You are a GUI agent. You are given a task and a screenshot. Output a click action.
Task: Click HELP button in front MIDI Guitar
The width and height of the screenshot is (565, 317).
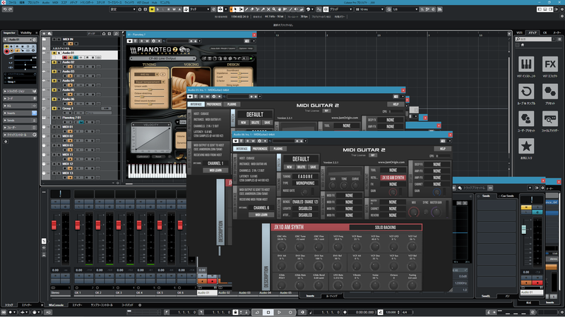pyautogui.click(x=443, y=149)
